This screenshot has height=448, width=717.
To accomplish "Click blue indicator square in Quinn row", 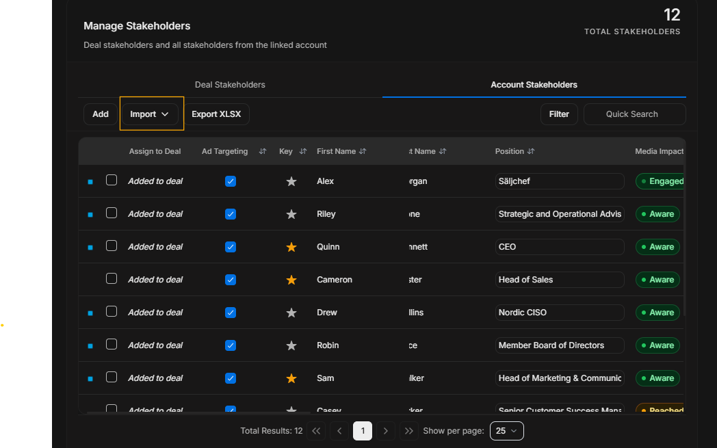I will (x=90, y=248).
